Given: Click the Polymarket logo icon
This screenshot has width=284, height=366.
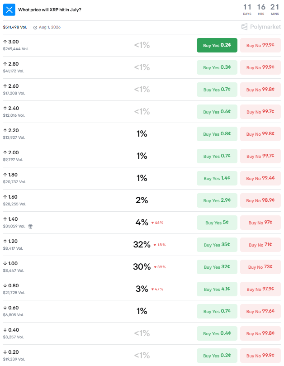Looking at the screenshot, I should click(x=244, y=27).
